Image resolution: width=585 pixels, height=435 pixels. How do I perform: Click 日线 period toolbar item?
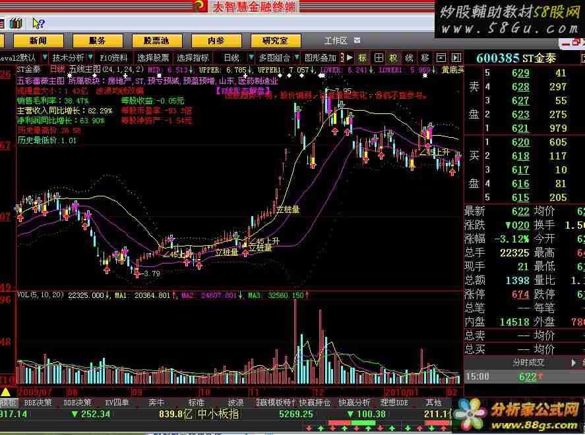coord(231,58)
